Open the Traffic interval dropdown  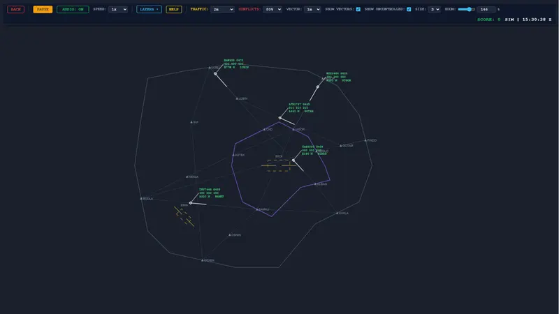(222, 9)
